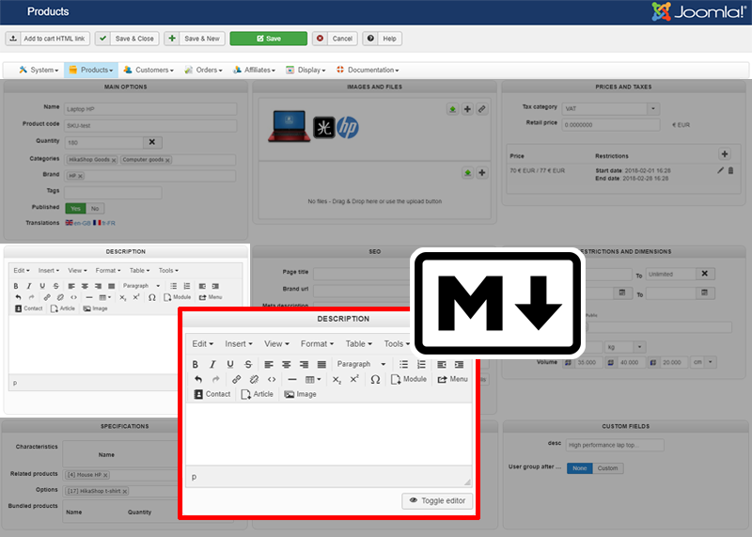Open the Paragraph format dropdown in enlarged editor
The height and width of the screenshot is (537, 752).
coord(362,364)
